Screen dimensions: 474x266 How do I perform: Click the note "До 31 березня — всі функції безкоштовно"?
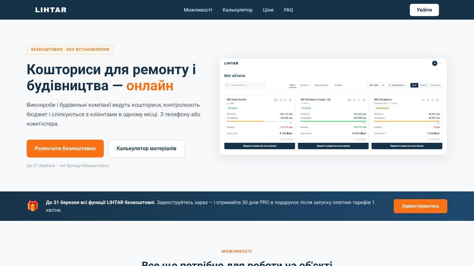click(68, 166)
